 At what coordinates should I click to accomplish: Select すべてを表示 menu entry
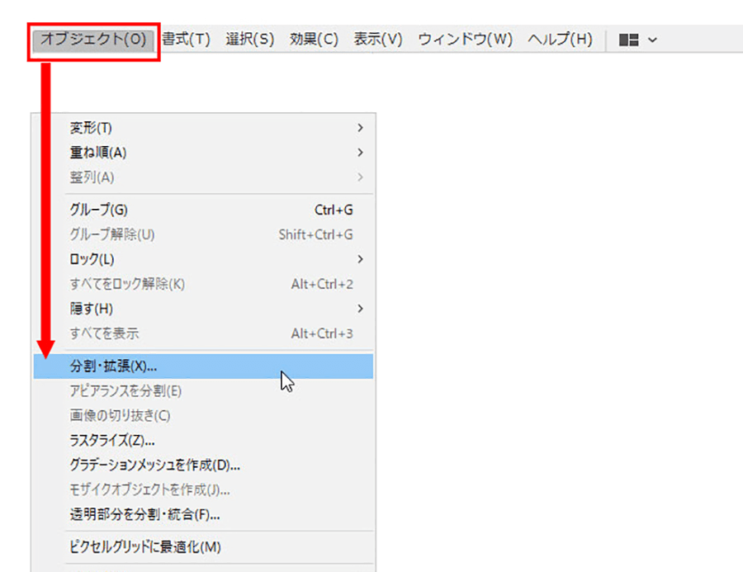coord(203,333)
